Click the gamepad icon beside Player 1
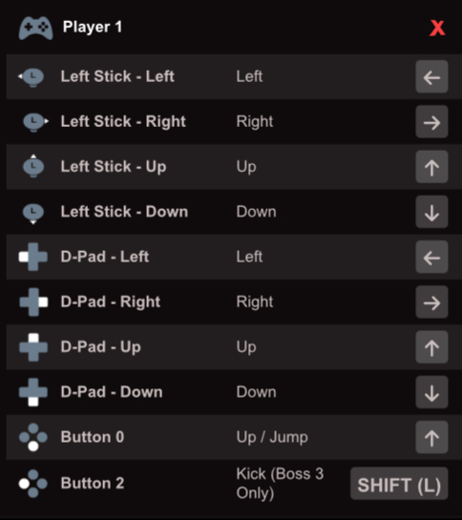This screenshot has width=462, height=520. click(36, 28)
